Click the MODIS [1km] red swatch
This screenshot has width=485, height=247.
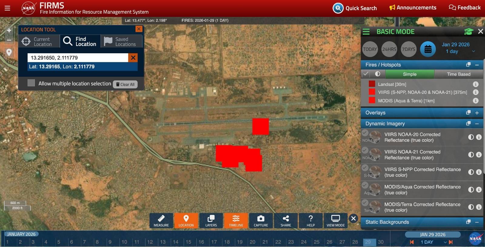(372, 100)
